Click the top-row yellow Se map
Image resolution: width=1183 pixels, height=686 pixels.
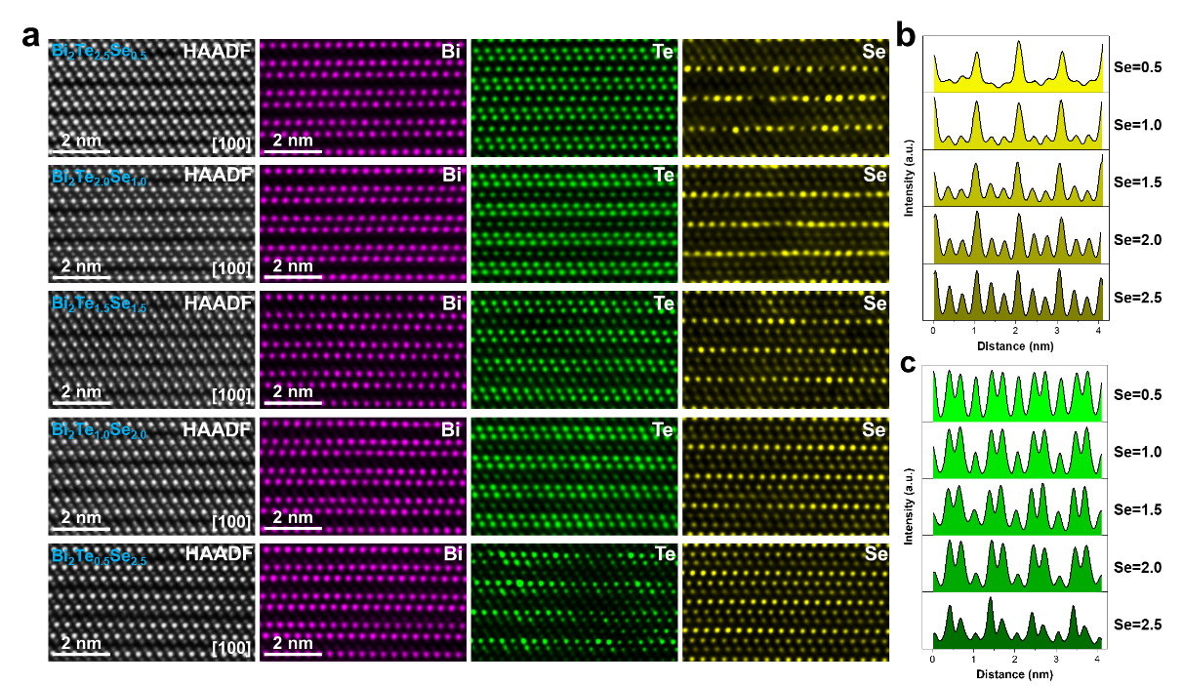click(x=786, y=98)
